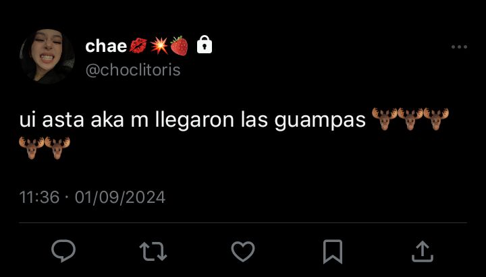Open the @choclitoris handle link

coord(133,70)
